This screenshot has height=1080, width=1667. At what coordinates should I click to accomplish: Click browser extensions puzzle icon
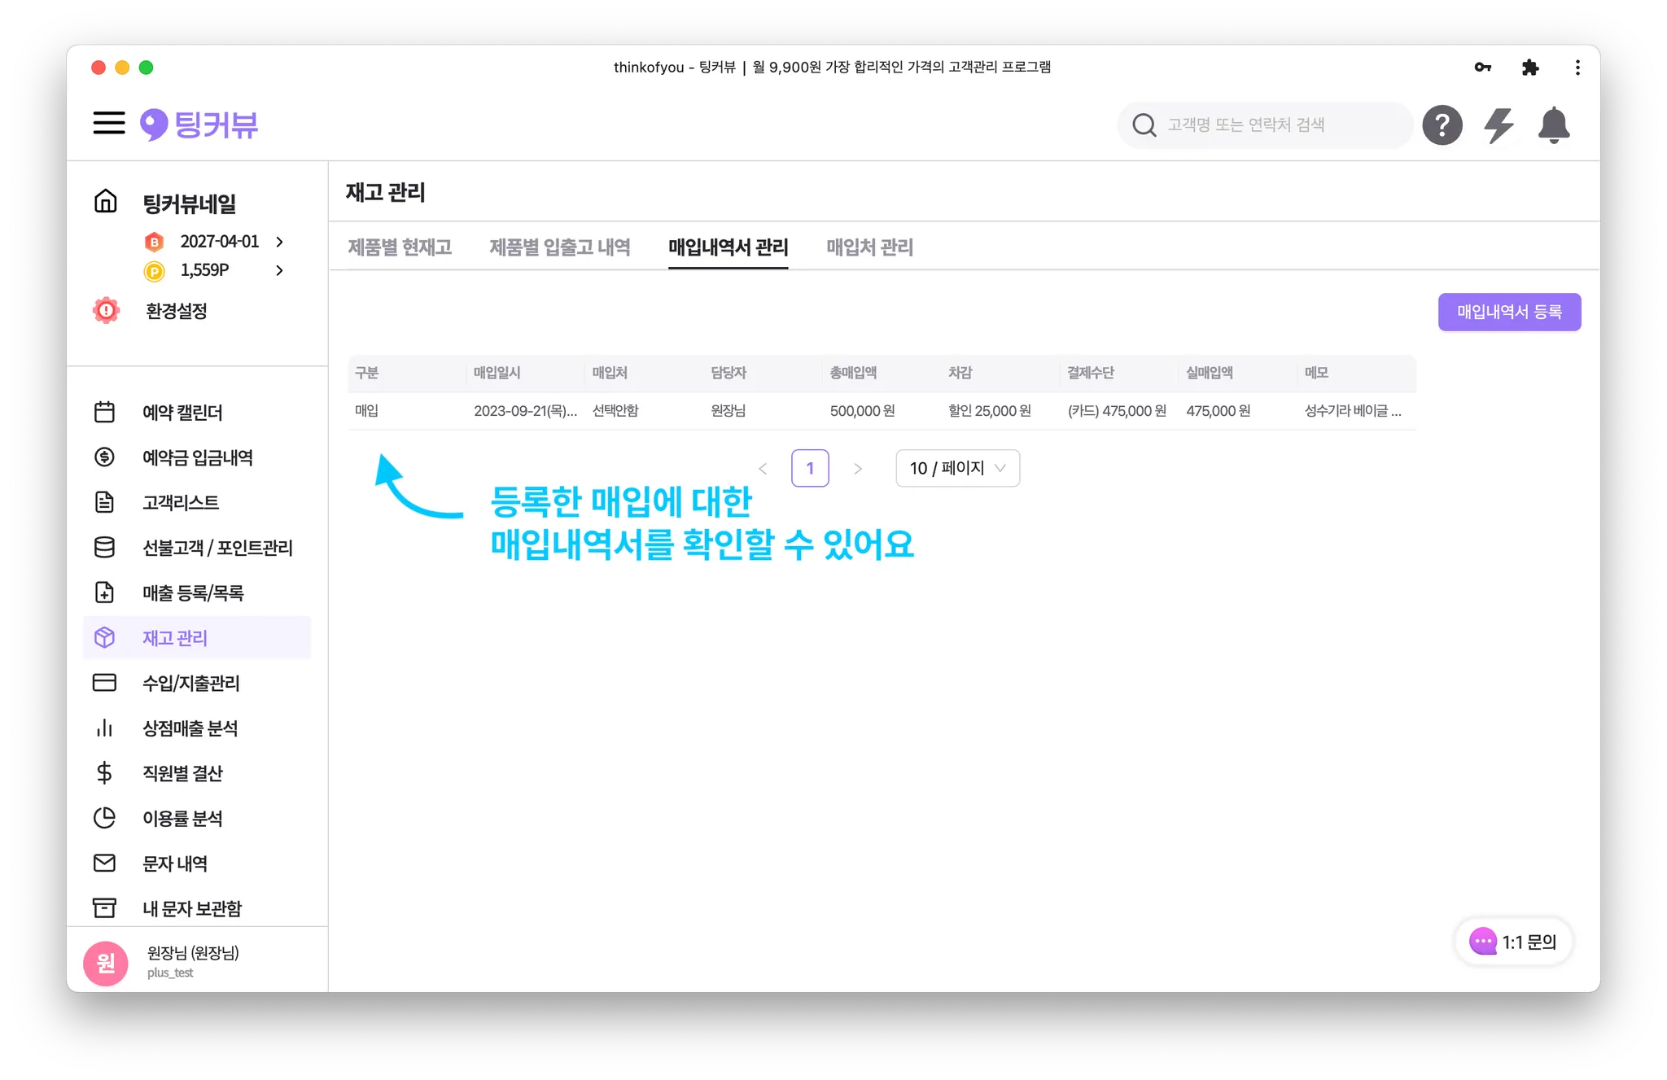click(1529, 68)
